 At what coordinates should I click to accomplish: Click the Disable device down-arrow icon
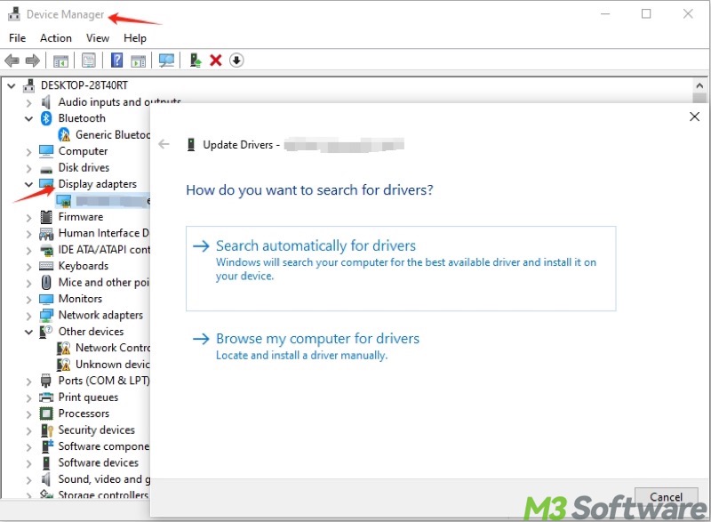pos(236,60)
